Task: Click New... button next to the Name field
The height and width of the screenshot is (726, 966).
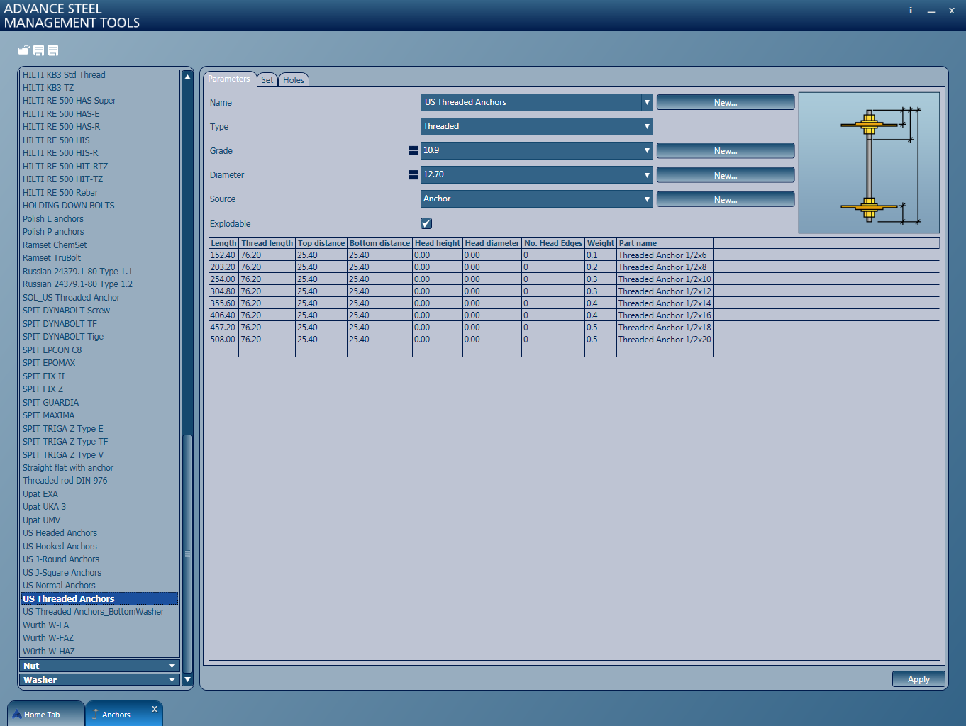Action: (x=726, y=103)
